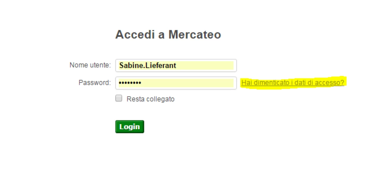Click the green Login button
The width and height of the screenshot is (385, 191).
point(130,127)
